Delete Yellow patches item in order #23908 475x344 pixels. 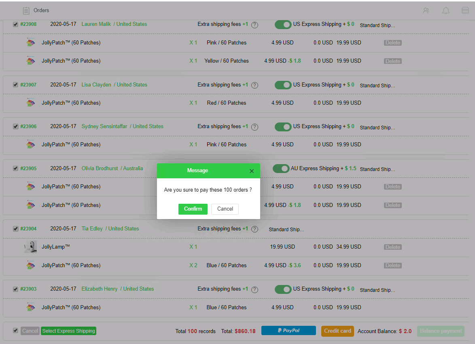(393, 61)
